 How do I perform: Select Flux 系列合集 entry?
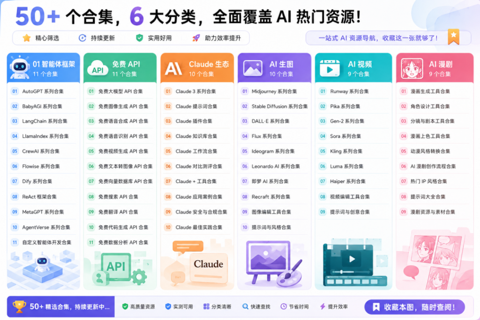[274, 136]
